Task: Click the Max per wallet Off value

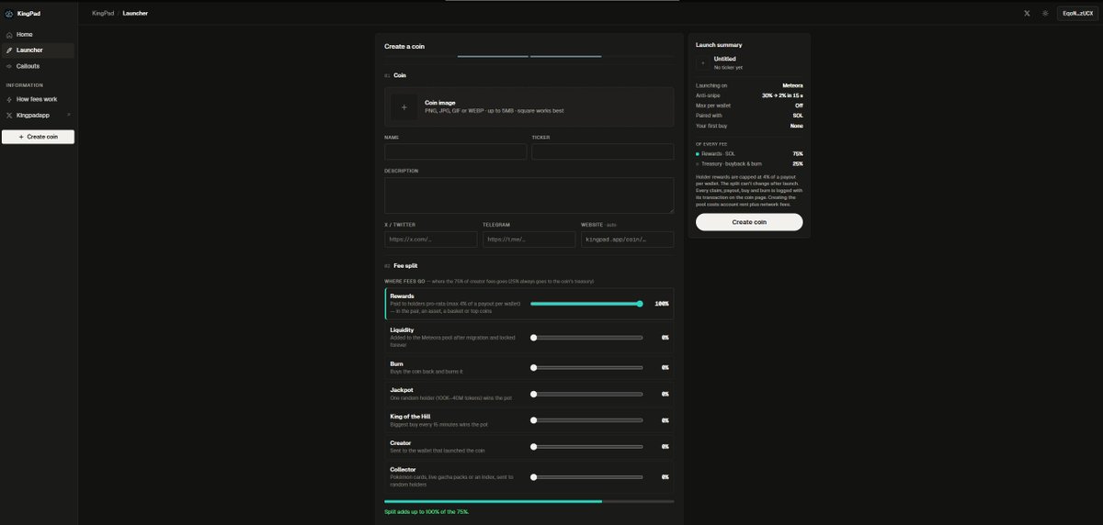Action: pyautogui.click(x=799, y=106)
